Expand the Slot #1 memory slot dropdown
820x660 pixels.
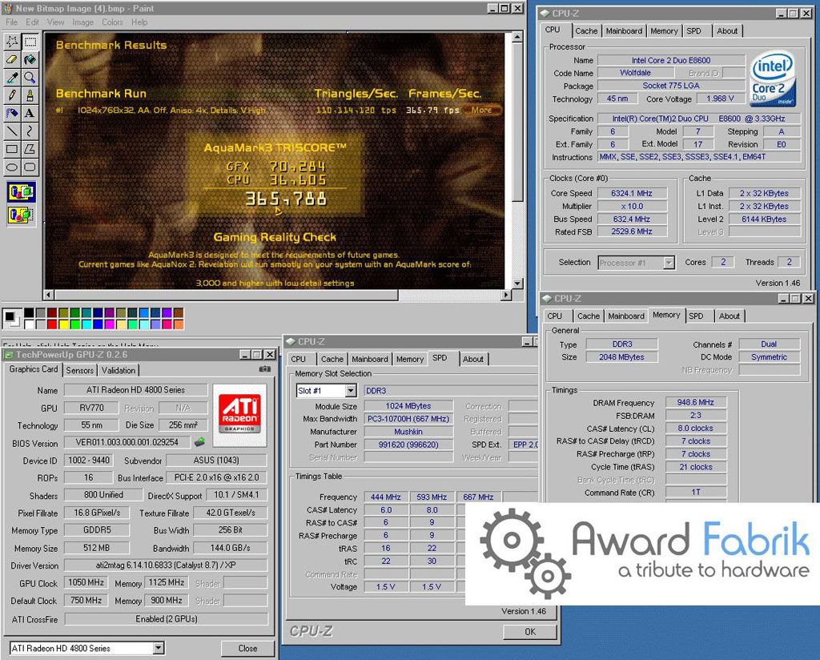click(351, 391)
